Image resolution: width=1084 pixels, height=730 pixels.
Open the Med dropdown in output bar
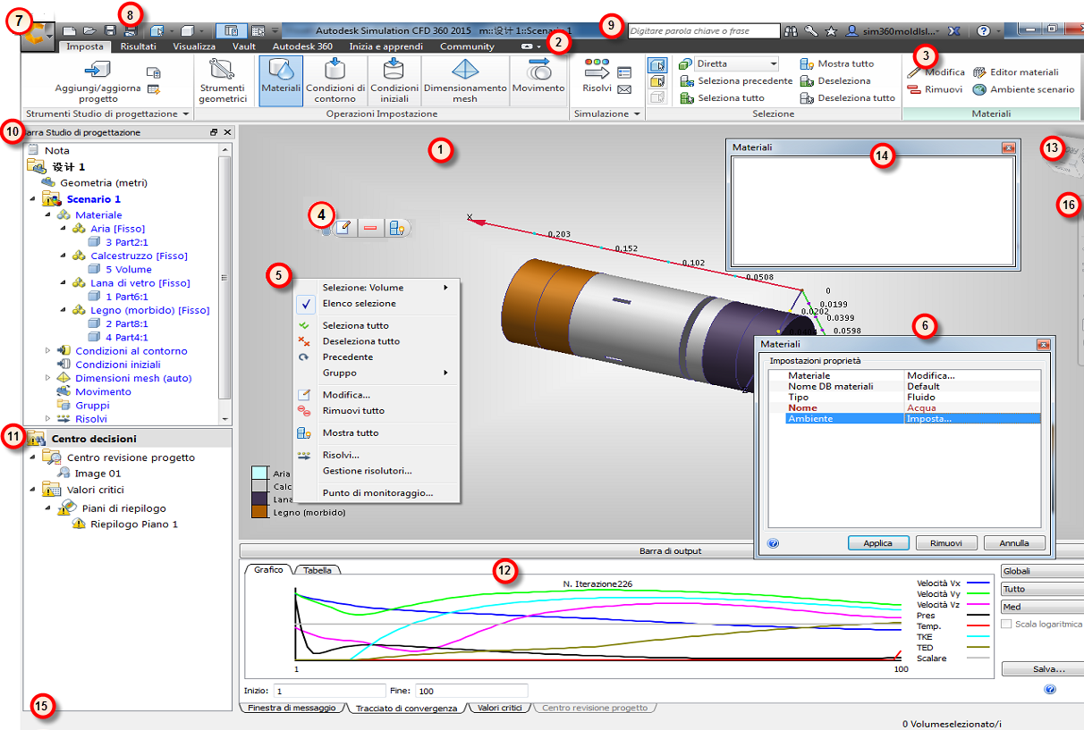coord(1043,607)
